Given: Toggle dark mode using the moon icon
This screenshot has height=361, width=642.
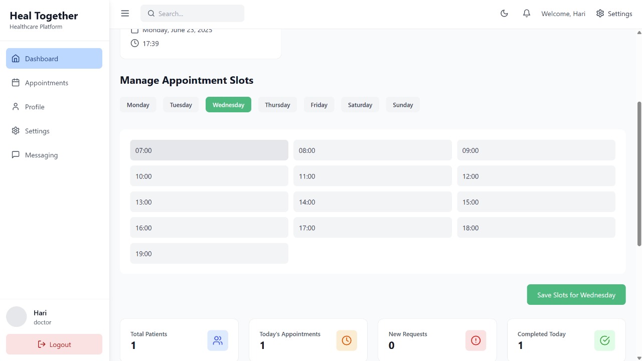Looking at the screenshot, I should 504,14.
